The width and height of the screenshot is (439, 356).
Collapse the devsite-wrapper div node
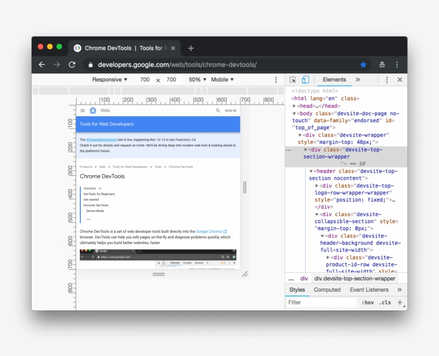[300, 135]
